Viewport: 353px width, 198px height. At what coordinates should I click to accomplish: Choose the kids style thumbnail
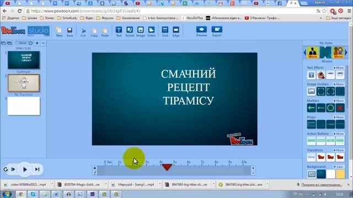[338, 53]
